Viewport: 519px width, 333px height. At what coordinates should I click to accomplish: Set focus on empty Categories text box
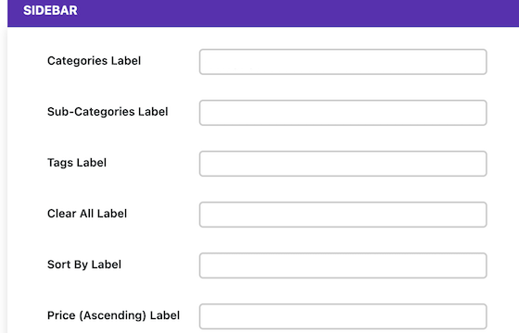343,62
